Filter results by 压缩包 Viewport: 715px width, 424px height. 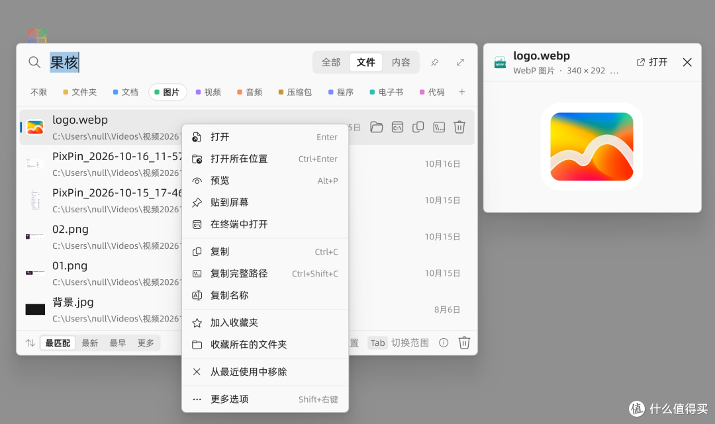(295, 92)
